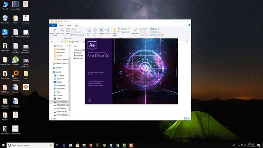Image resolution: width=263 pixels, height=148 pixels.
Task: Open the Linkedin Word document on desktop
Action: [x=16, y=88]
